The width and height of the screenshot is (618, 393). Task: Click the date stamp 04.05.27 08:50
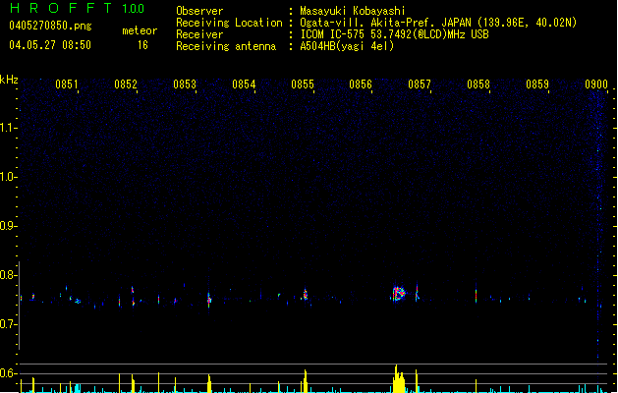click(50, 45)
